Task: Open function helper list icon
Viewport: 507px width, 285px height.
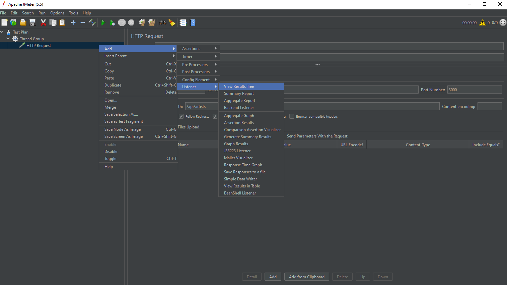Action: click(x=183, y=22)
